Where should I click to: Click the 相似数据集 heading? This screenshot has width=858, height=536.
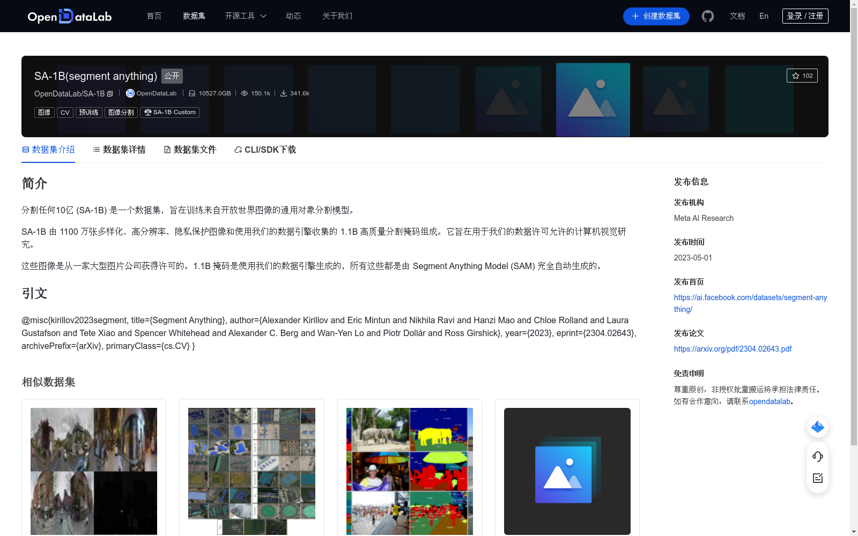click(48, 382)
